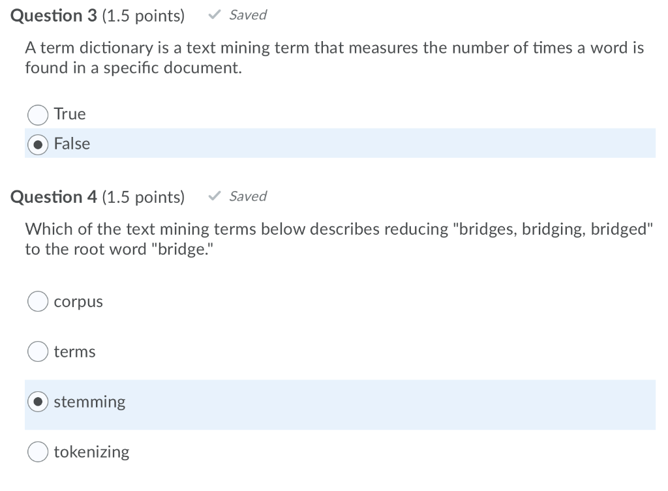Image resolution: width=668 pixels, height=491 pixels.
Task: Click the highlighted False answer row
Action: (x=326, y=143)
